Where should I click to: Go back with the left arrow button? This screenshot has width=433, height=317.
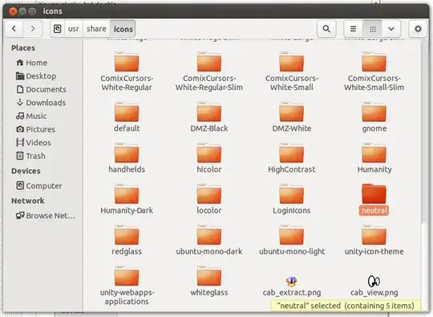(14, 28)
